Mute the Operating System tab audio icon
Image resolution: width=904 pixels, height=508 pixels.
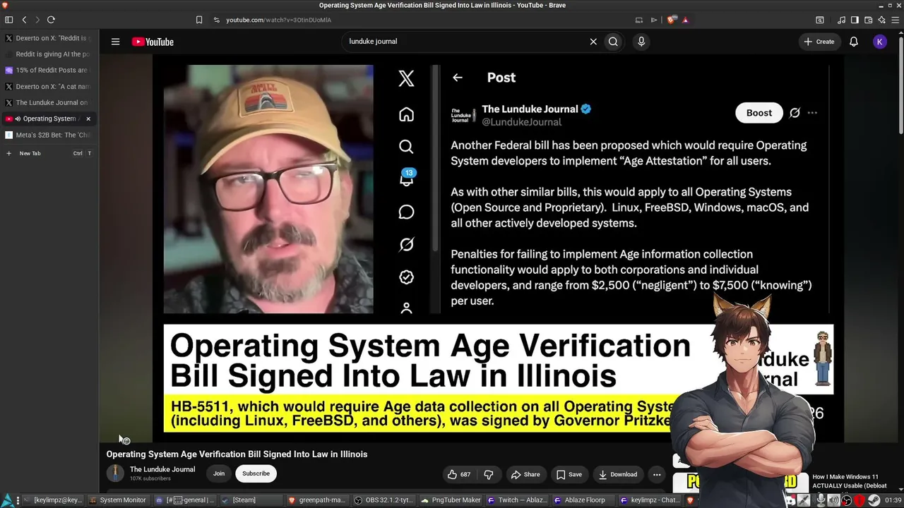[x=18, y=119]
